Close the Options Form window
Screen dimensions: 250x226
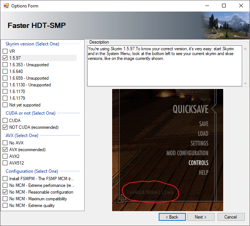click(241, 6)
